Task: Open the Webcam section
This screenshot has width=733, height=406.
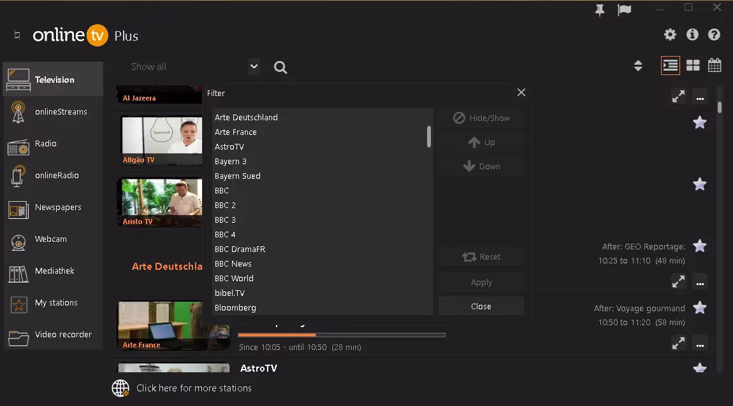Action: (54, 239)
